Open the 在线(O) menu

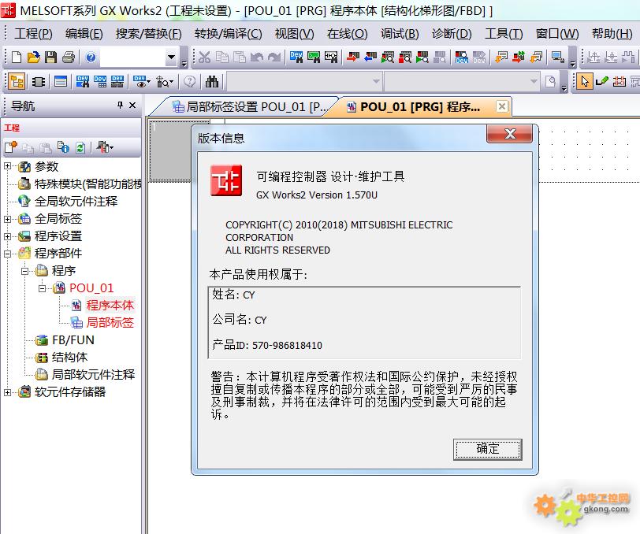tap(348, 33)
